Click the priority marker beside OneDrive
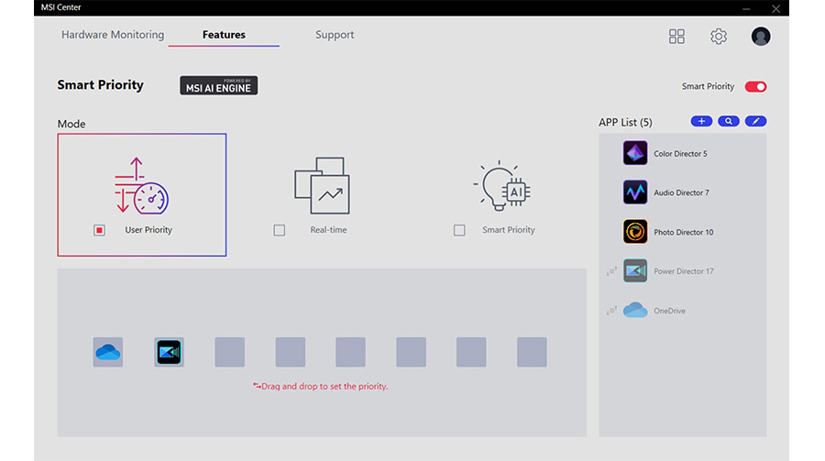The width and height of the screenshot is (825, 461). click(x=611, y=311)
